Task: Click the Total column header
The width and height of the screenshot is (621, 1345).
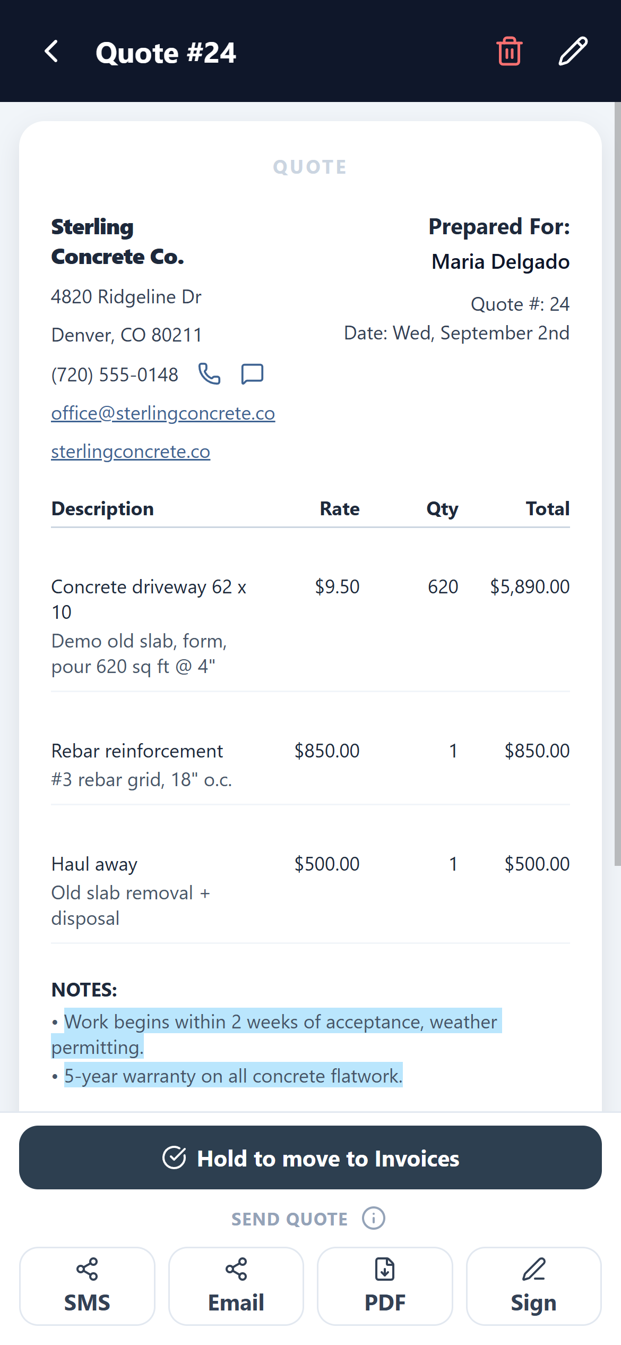Action: point(548,509)
